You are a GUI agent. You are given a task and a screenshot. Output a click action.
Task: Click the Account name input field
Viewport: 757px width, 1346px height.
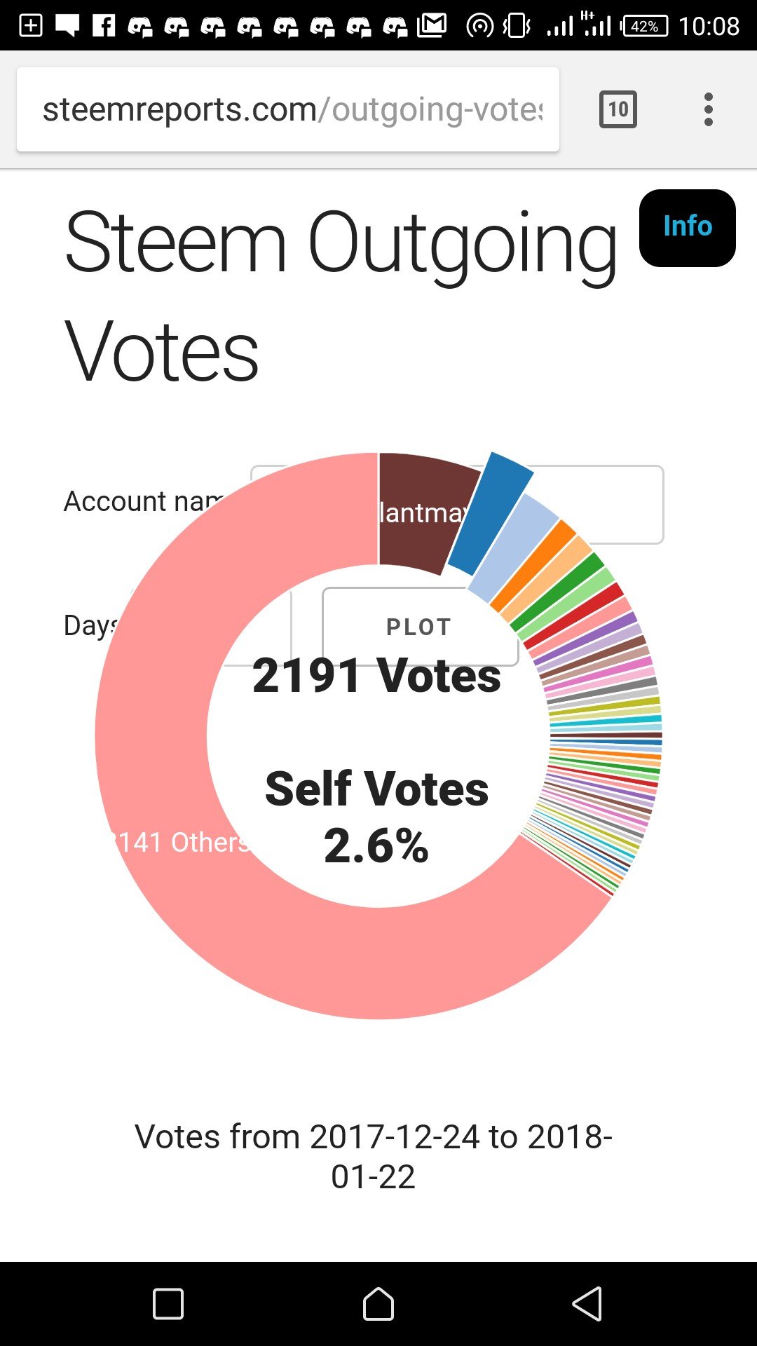point(457,505)
